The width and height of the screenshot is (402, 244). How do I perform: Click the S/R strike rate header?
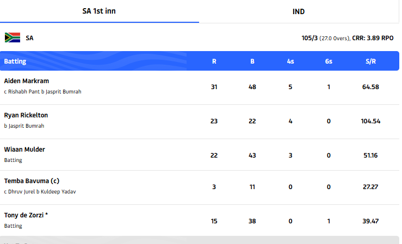[x=370, y=61]
